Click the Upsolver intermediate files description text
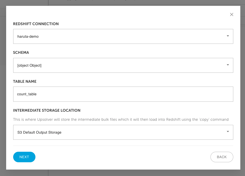 [x=121, y=120]
